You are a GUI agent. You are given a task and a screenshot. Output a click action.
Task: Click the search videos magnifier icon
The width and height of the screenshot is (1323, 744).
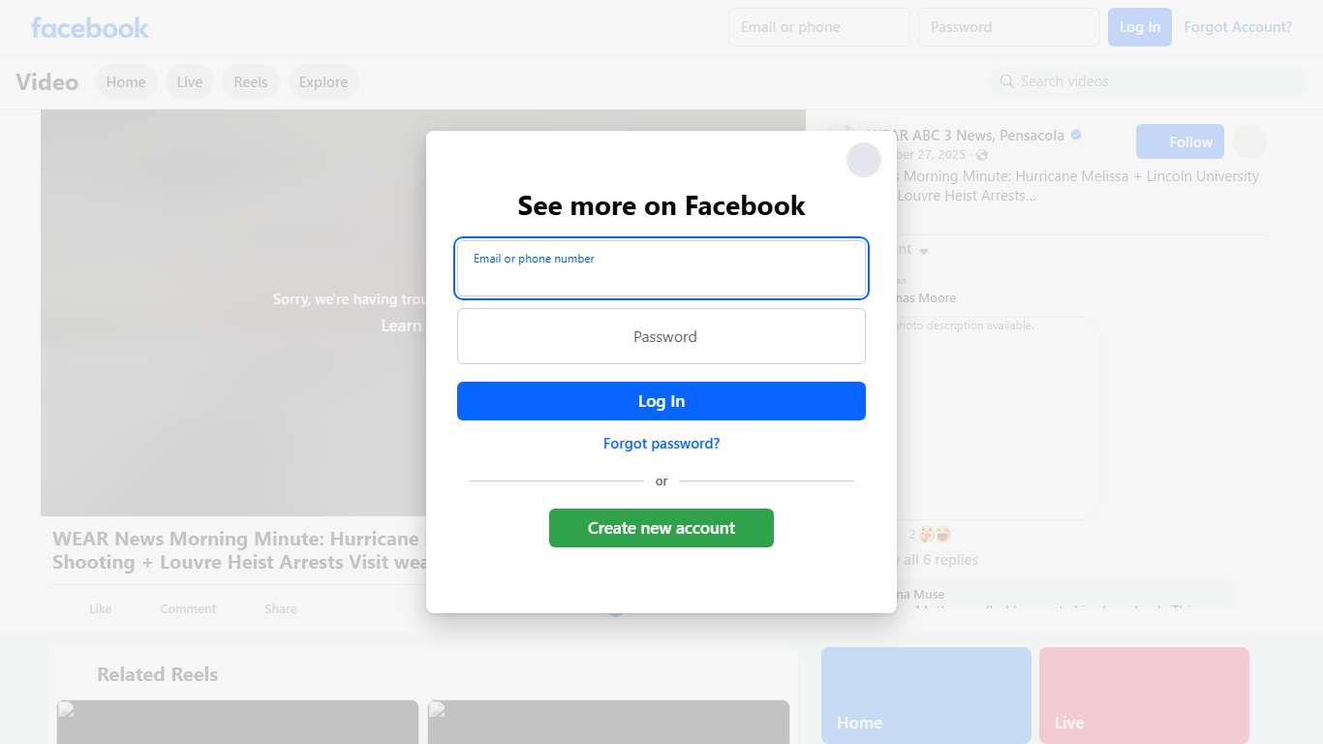coord(1007,81)
